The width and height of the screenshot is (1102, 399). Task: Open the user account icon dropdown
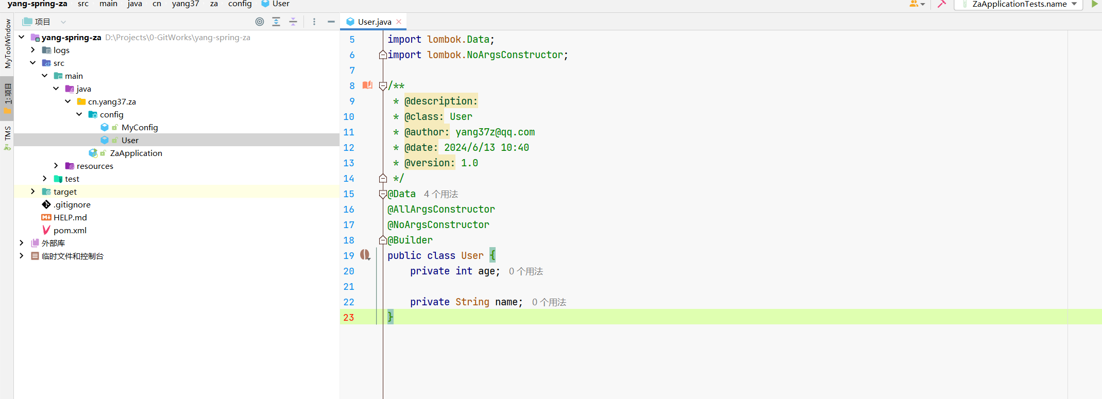click(x=917, y=4)
